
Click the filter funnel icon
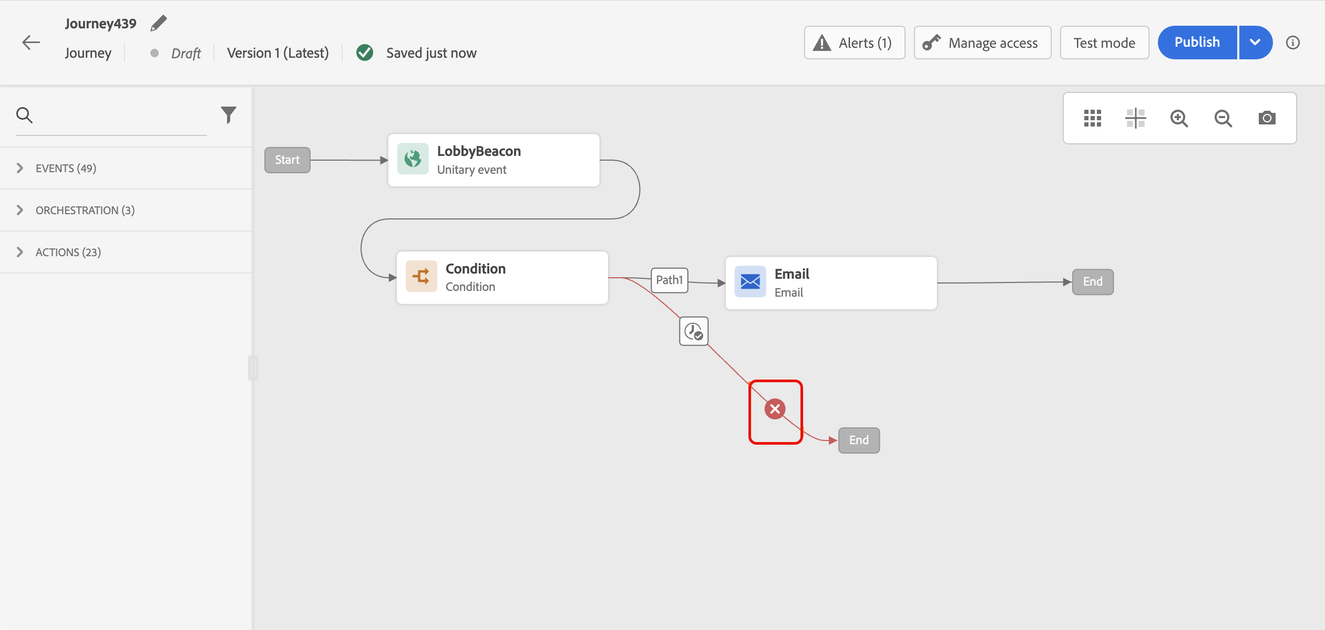tap(229, 114)
